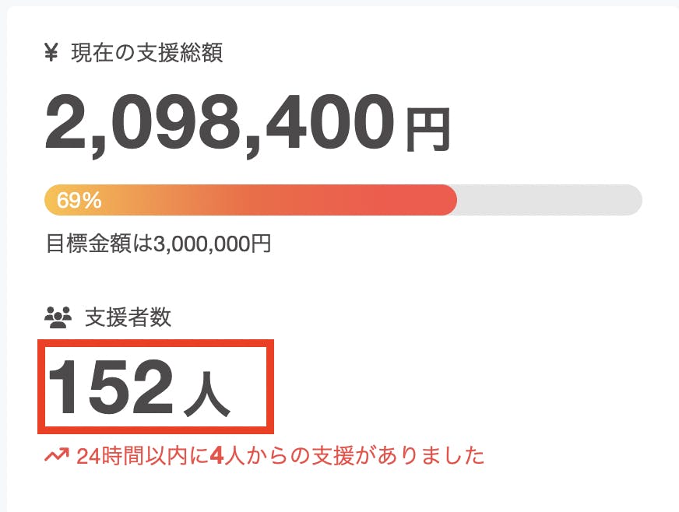Click the 円 unit after the total
Viewport: 679px width, 512px height.
(427, 130)
